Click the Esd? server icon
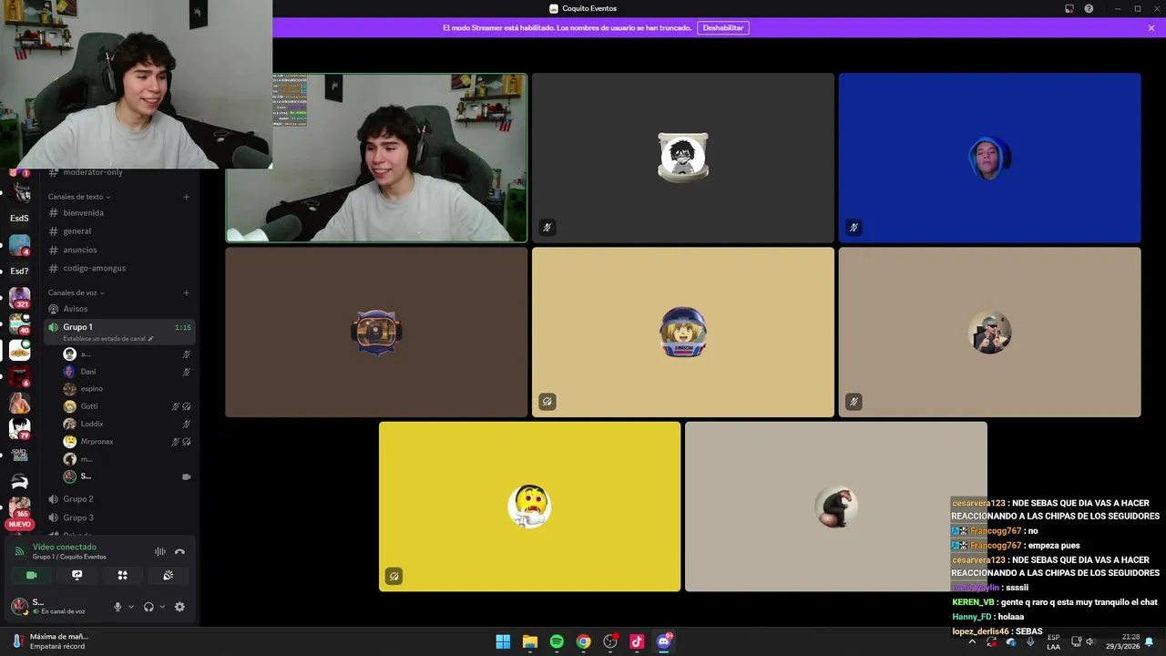This screenshot has width=1166, height=656. pyautogui.click(x=19, y=271)
